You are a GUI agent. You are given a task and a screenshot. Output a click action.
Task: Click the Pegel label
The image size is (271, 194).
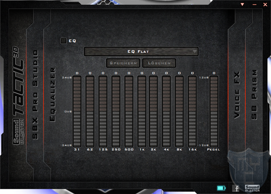pos(213,149)
